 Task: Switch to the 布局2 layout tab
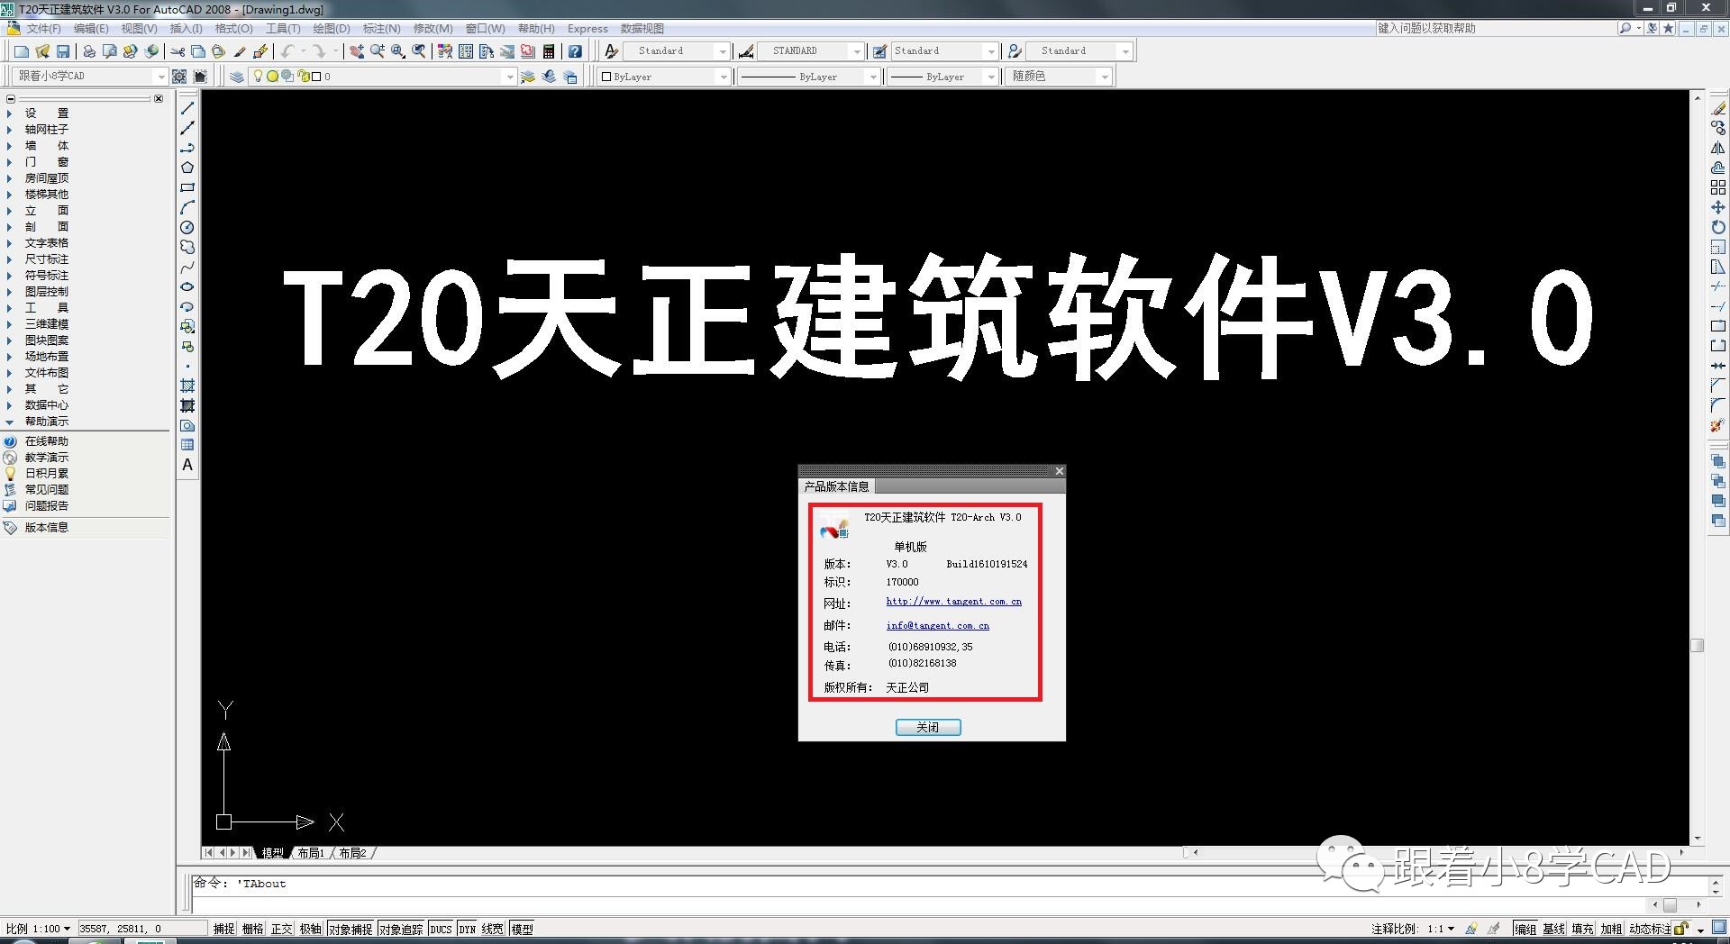(352, 853)
